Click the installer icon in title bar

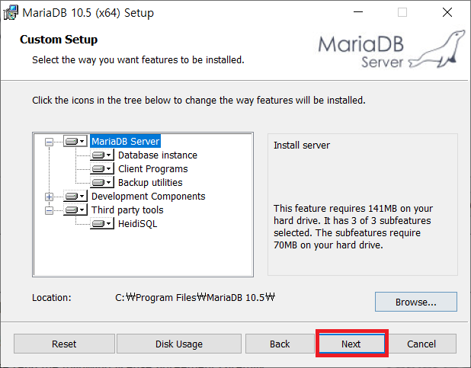pyautogui.click(x=11, y=13)
